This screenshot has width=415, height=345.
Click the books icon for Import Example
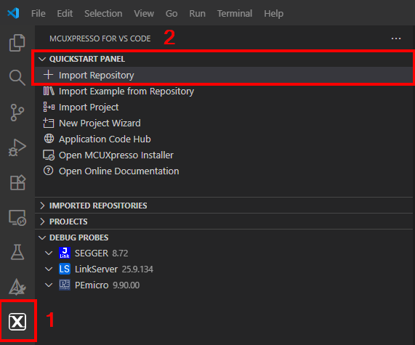[49, 91]
